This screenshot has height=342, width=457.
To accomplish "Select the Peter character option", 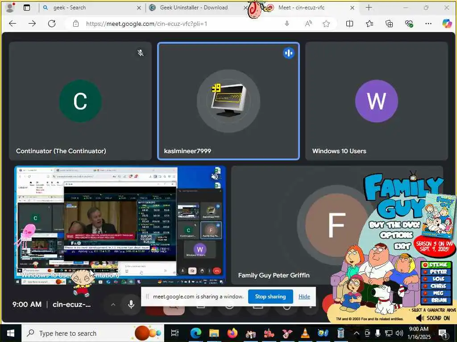I will (x=436, y=272).
